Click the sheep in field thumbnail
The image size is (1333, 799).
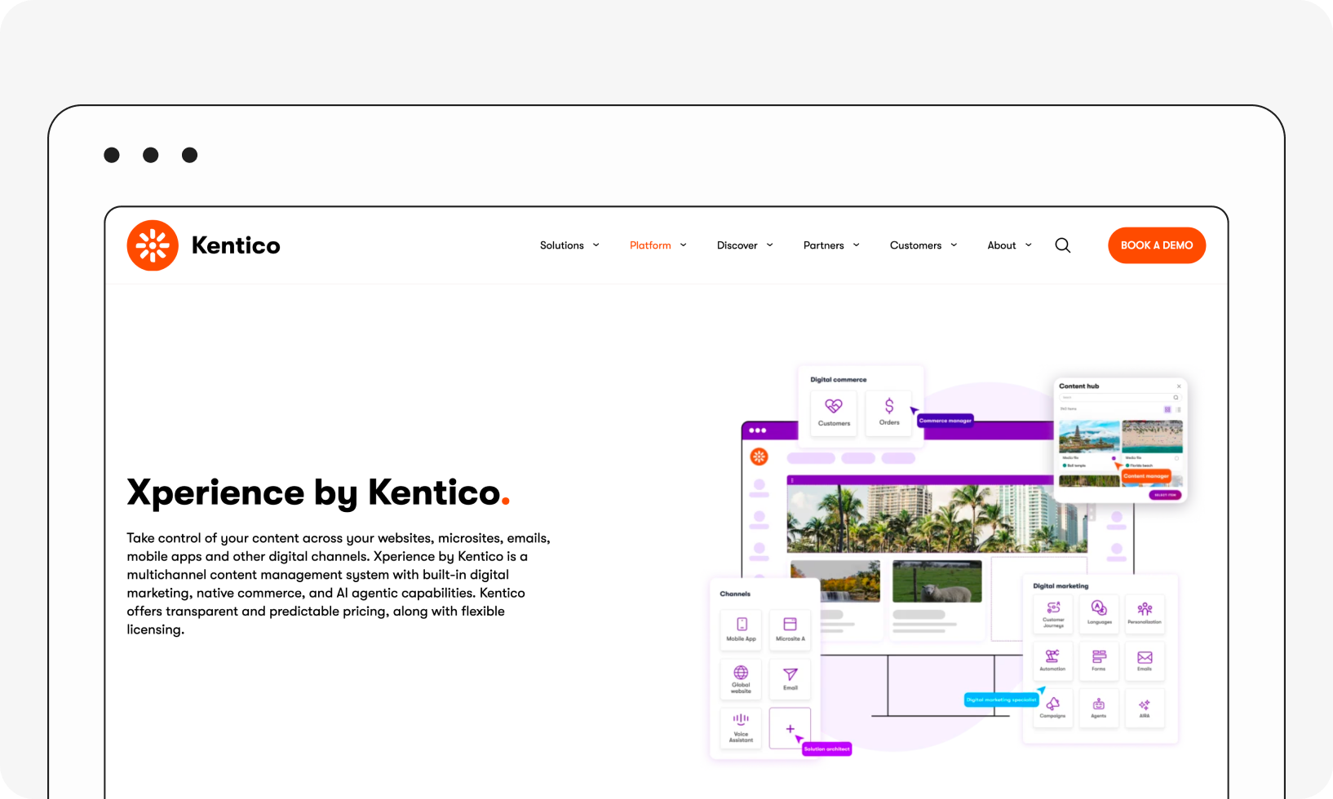[937, 581]
